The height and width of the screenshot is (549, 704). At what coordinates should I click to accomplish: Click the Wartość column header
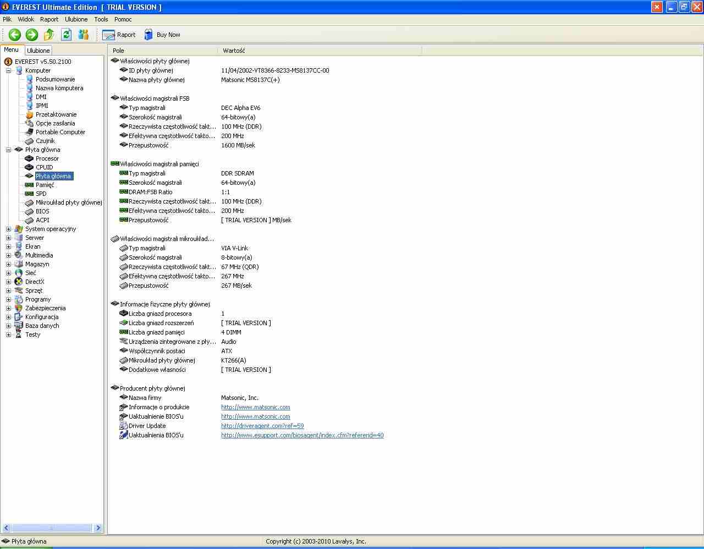point(320,51)
